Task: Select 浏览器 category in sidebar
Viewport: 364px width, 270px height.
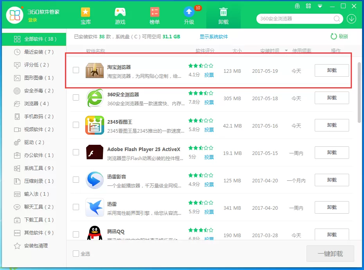Action: click(x=34, y=104)
